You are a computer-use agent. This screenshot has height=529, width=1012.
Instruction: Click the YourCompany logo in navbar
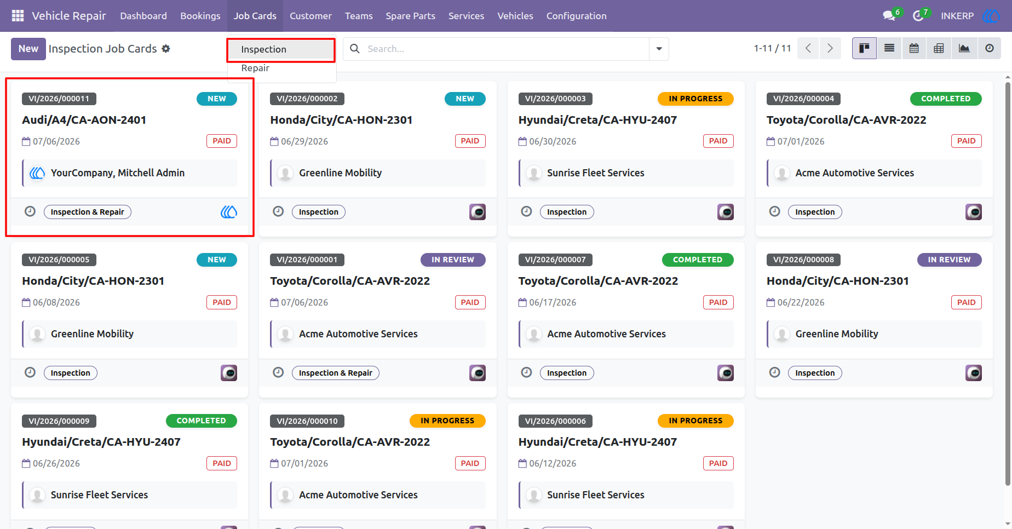pyautogui.click(x=991, y=16)
